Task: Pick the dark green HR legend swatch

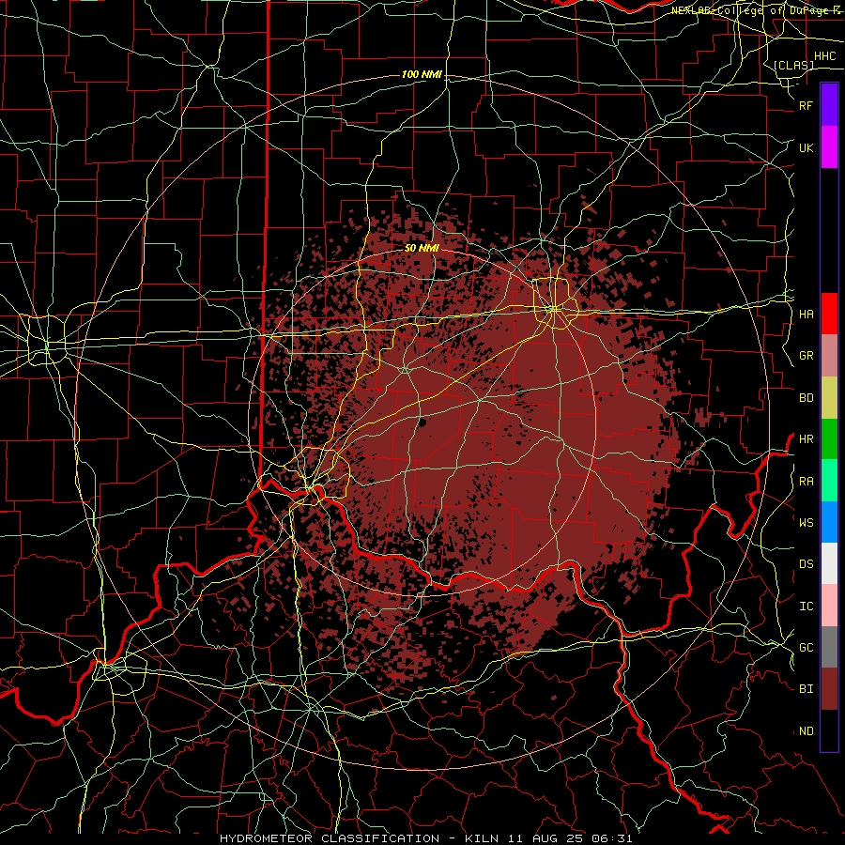Action: pos(829,439)
